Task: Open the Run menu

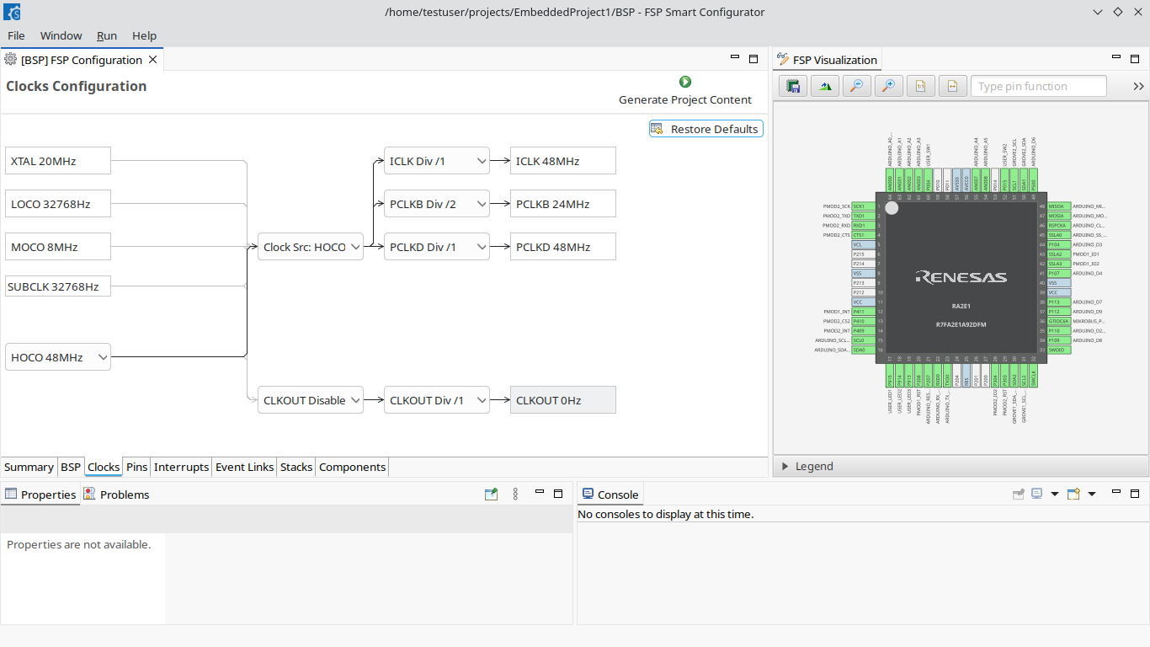Action: click(107, 35)
